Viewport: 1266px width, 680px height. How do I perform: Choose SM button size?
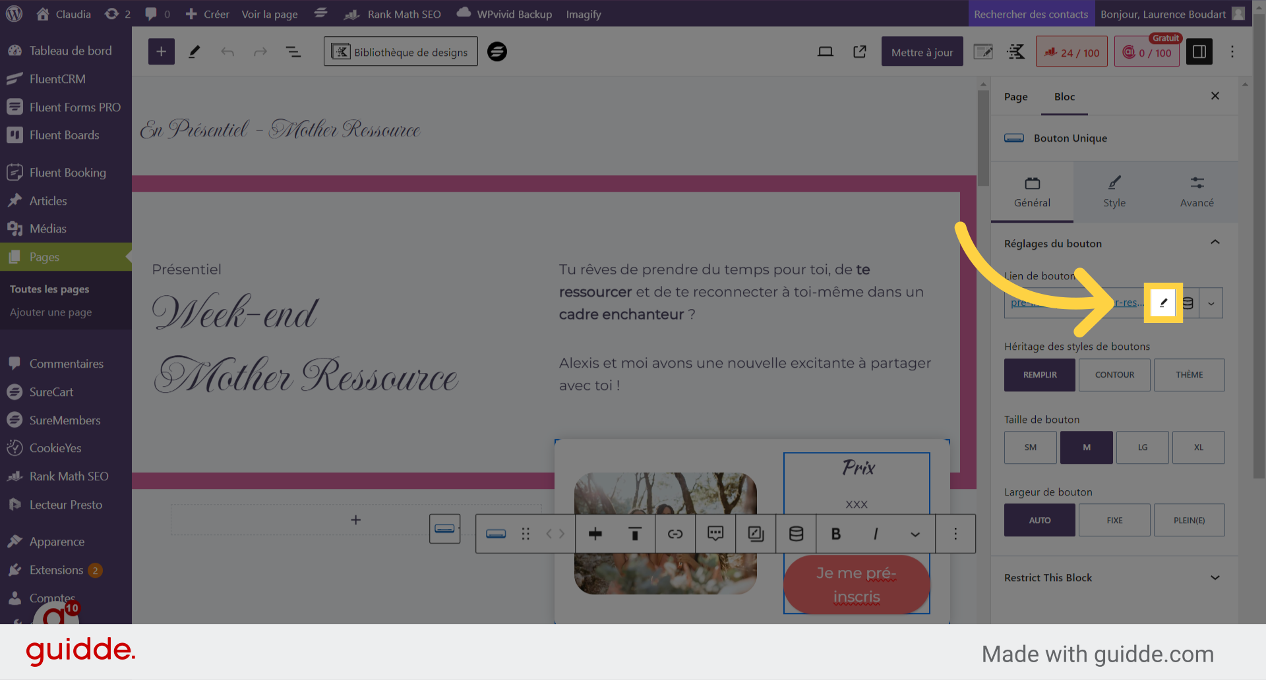pos(1031,447)
